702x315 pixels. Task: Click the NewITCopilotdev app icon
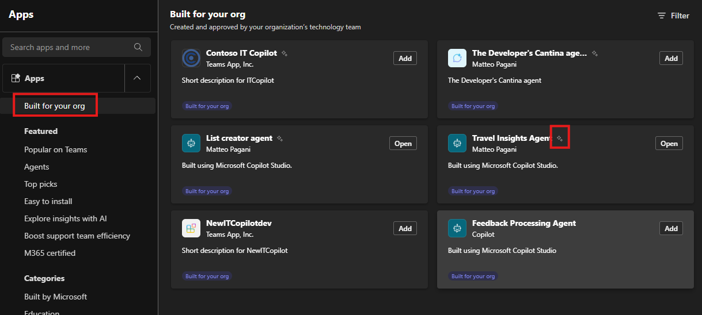[x=191, y=228]
